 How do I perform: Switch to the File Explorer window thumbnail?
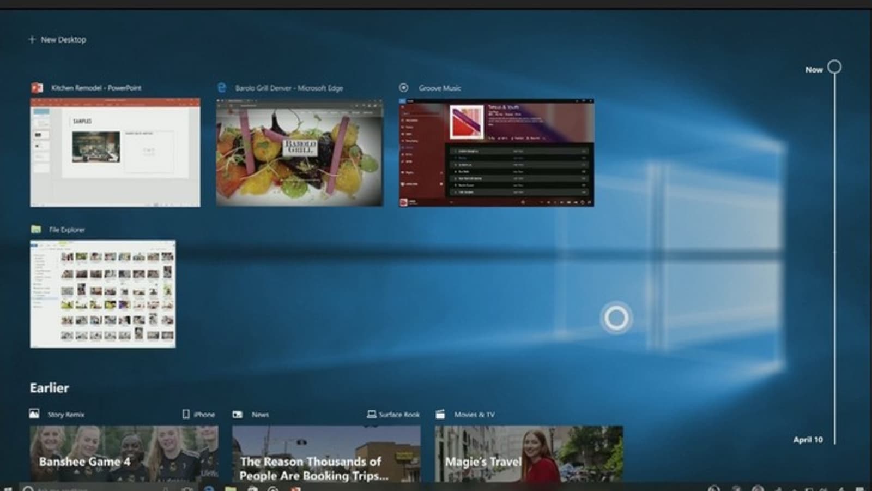[103, 294]
